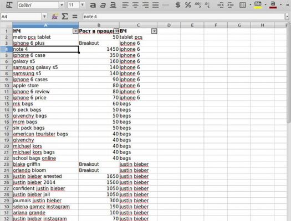
Task: Delete a decimal place
Action: coord(207,5)
